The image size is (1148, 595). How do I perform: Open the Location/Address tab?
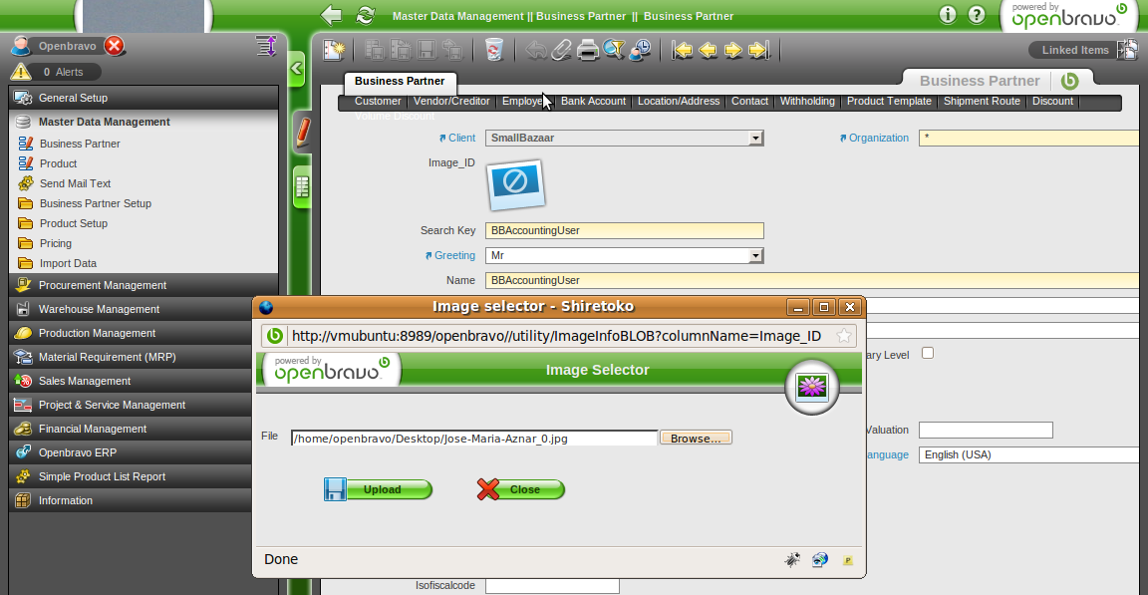(679, 101)
